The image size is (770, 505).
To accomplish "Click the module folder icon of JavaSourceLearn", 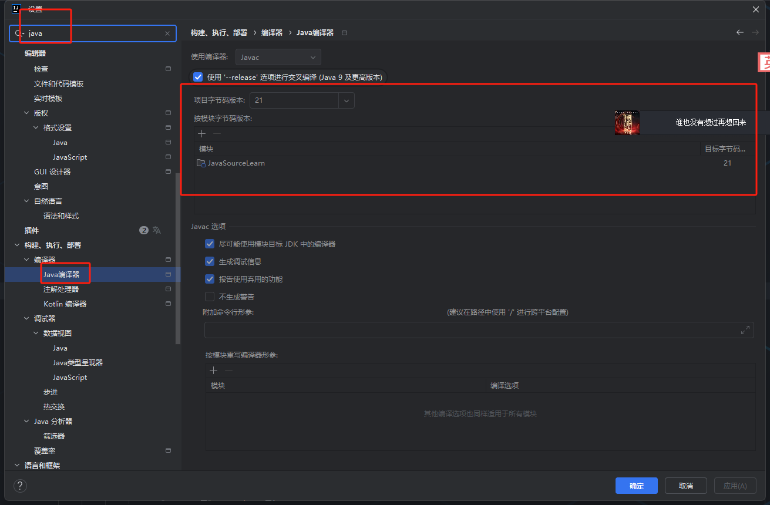I will coord(201,163).
